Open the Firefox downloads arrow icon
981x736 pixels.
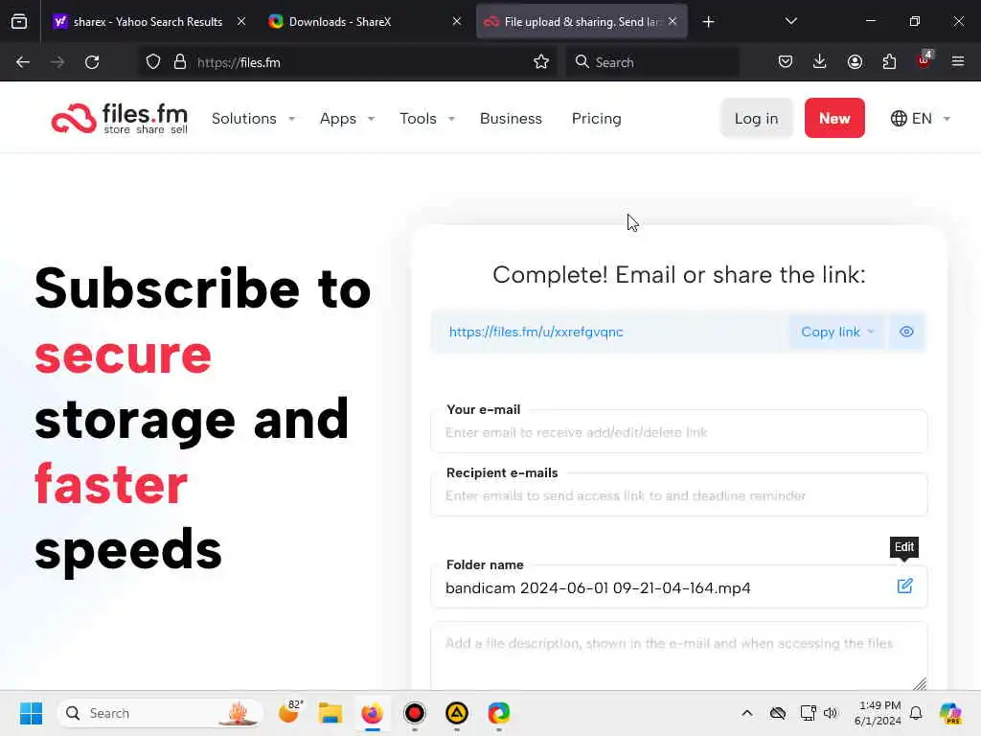coord(820,62)
